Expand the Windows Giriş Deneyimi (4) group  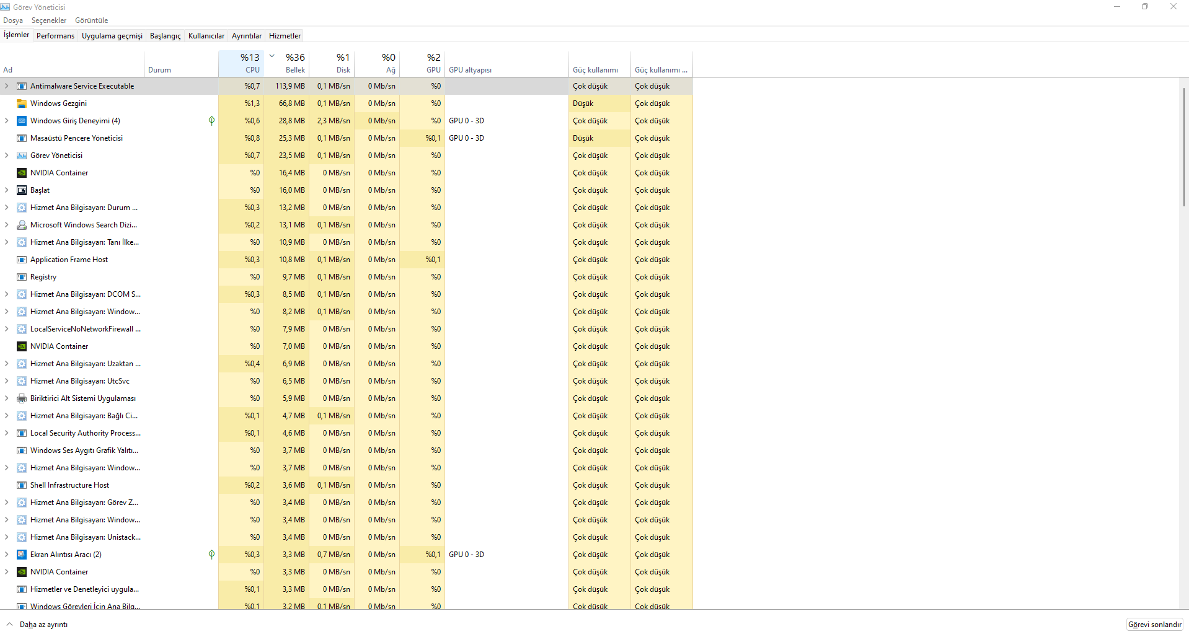coord(7,121)
